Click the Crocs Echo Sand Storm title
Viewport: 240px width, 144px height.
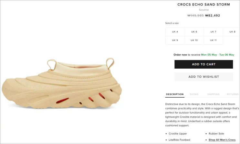[x=204, y=5]
